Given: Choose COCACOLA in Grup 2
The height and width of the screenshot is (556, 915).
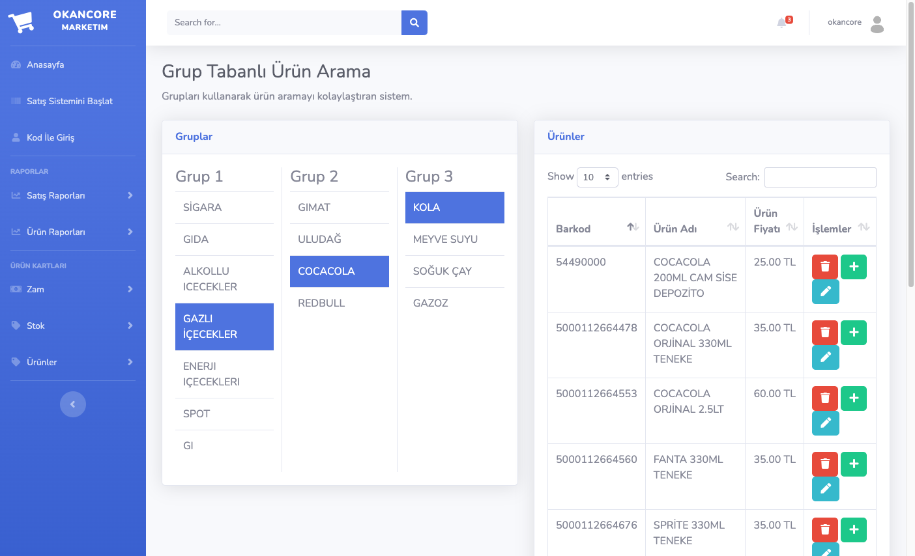Looking at the screenshot, I should tap(340, 271).
